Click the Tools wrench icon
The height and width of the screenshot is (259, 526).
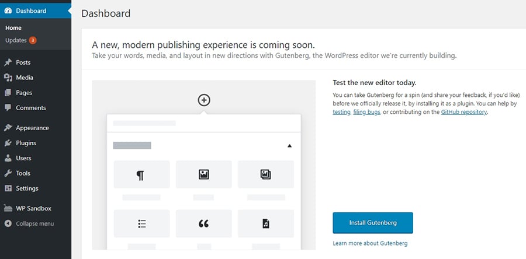[x=8, y=173]
